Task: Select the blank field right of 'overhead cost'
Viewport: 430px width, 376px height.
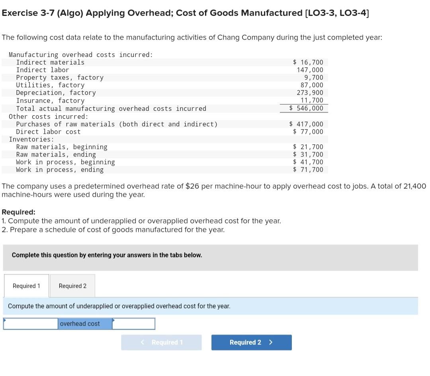Action: 133,324
